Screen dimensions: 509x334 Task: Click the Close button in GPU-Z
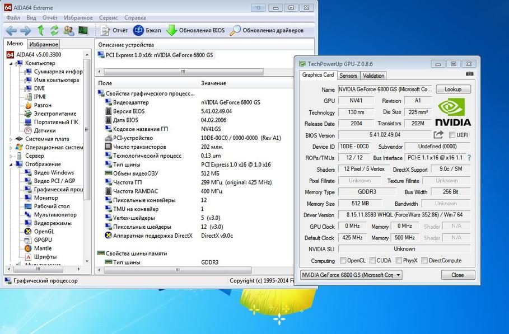click(457, 275)
